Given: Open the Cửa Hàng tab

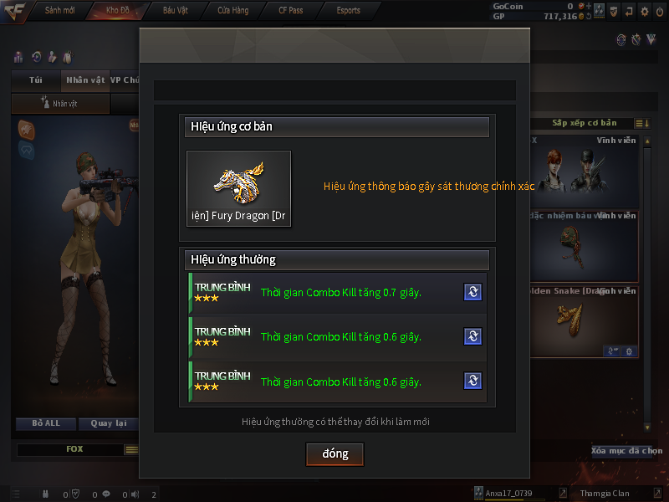Looking at the screenshot, I should pos(233,10).
